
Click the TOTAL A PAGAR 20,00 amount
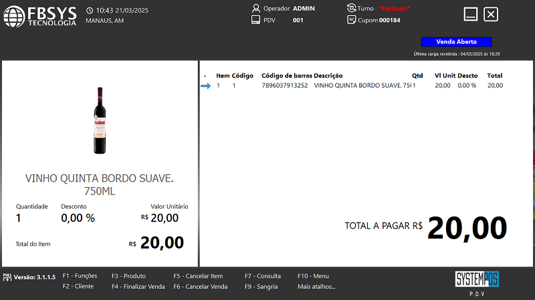[x=467, y=229]
